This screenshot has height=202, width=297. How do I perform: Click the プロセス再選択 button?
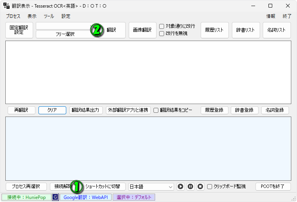point(26,187)
